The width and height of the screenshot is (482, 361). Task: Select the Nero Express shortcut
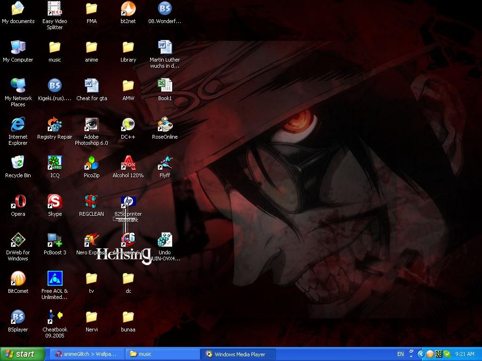pos(91,240)
